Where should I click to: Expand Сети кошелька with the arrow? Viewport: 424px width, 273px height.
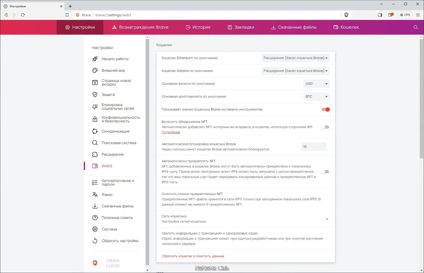tap(327, 219)
